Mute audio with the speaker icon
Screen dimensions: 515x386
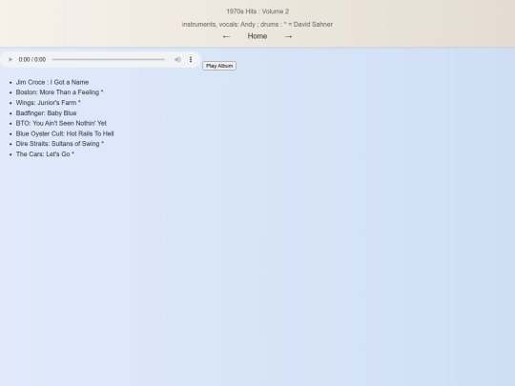click(x=177, y=59)
